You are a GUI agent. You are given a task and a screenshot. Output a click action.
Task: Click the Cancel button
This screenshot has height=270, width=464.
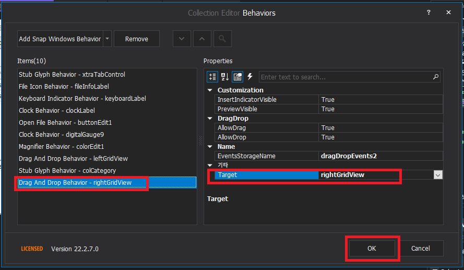[421, 249]
